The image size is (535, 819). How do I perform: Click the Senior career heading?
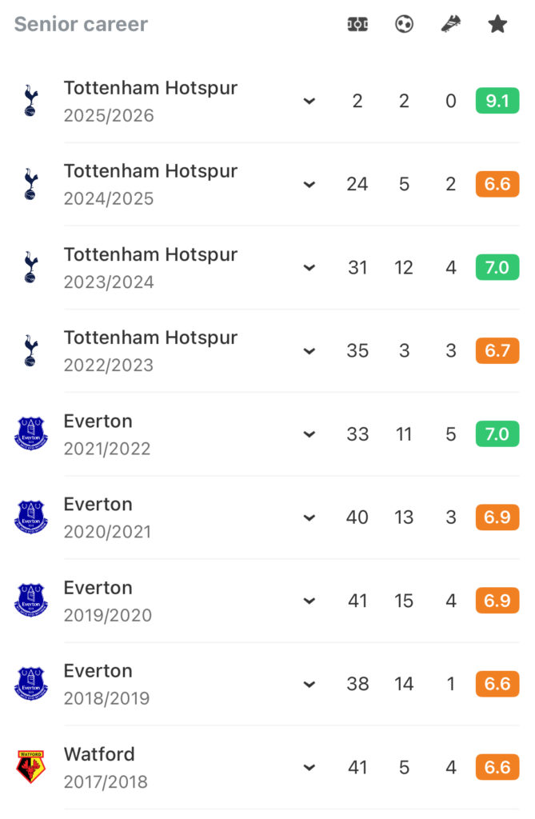tap(81, 24)
